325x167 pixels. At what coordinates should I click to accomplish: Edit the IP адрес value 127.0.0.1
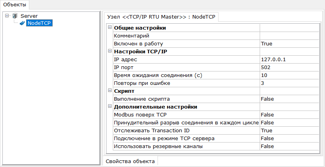289,60
